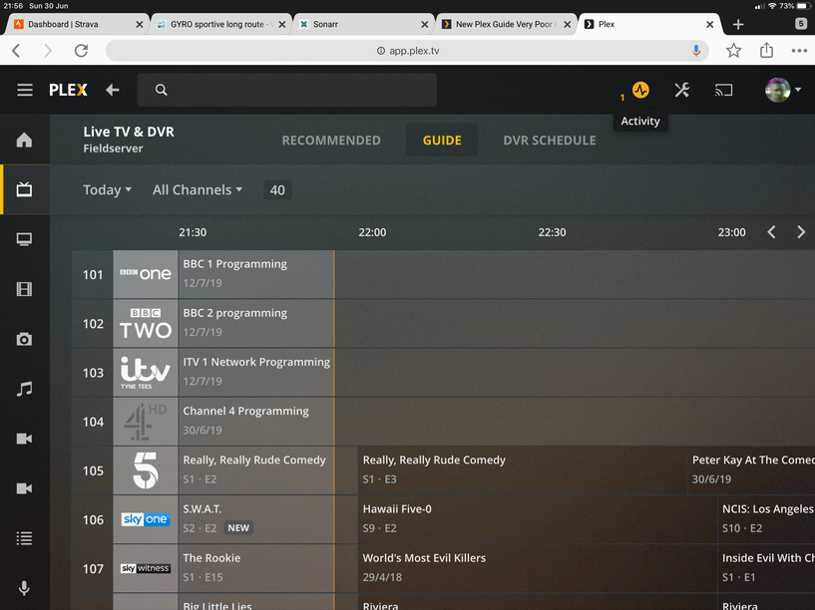Open Podcasts microphone sidebar icon

(24, 588)
